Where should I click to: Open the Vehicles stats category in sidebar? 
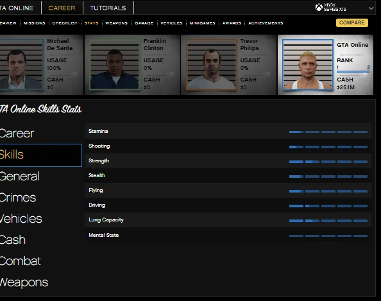tap(21, 219)
